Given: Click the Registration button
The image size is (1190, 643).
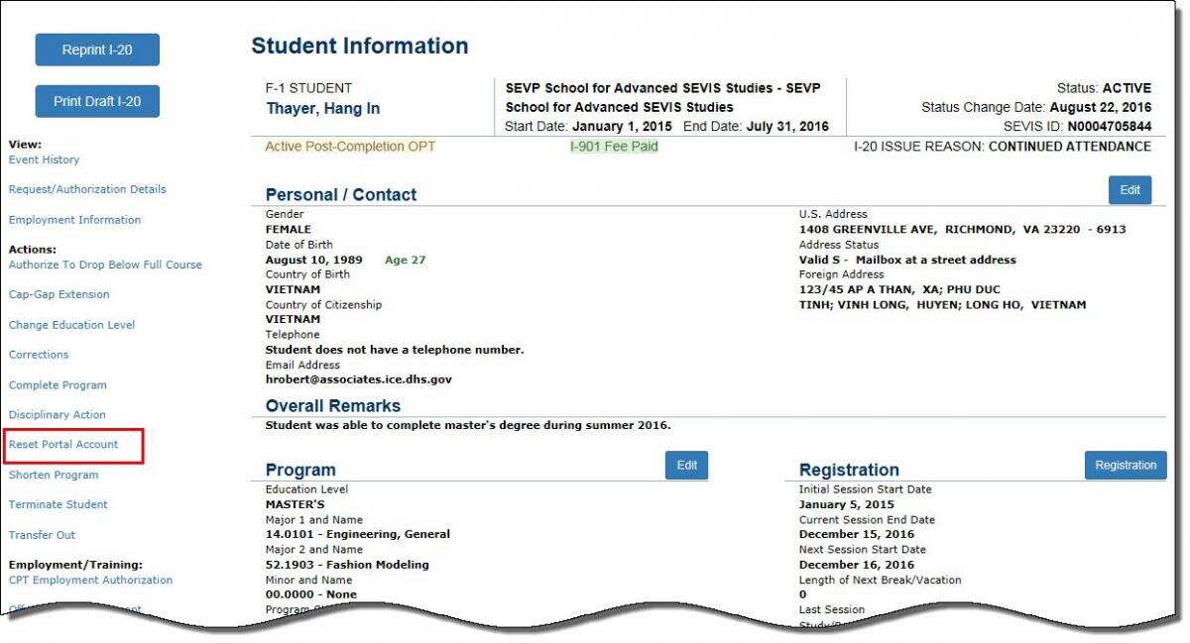Looking at the screenshot, I should point(1126,466).
